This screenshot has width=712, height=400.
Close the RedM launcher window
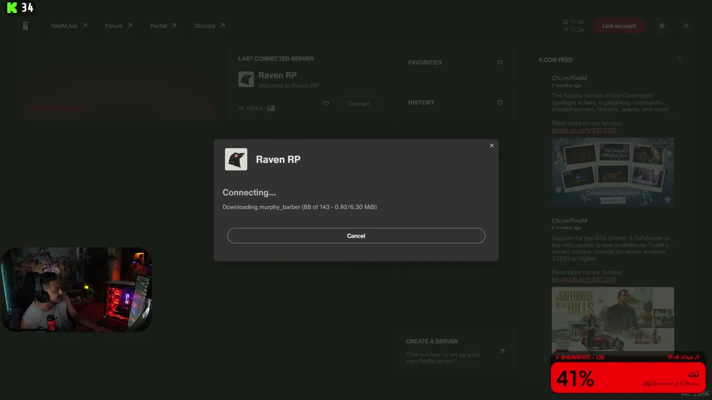[686, 26]
